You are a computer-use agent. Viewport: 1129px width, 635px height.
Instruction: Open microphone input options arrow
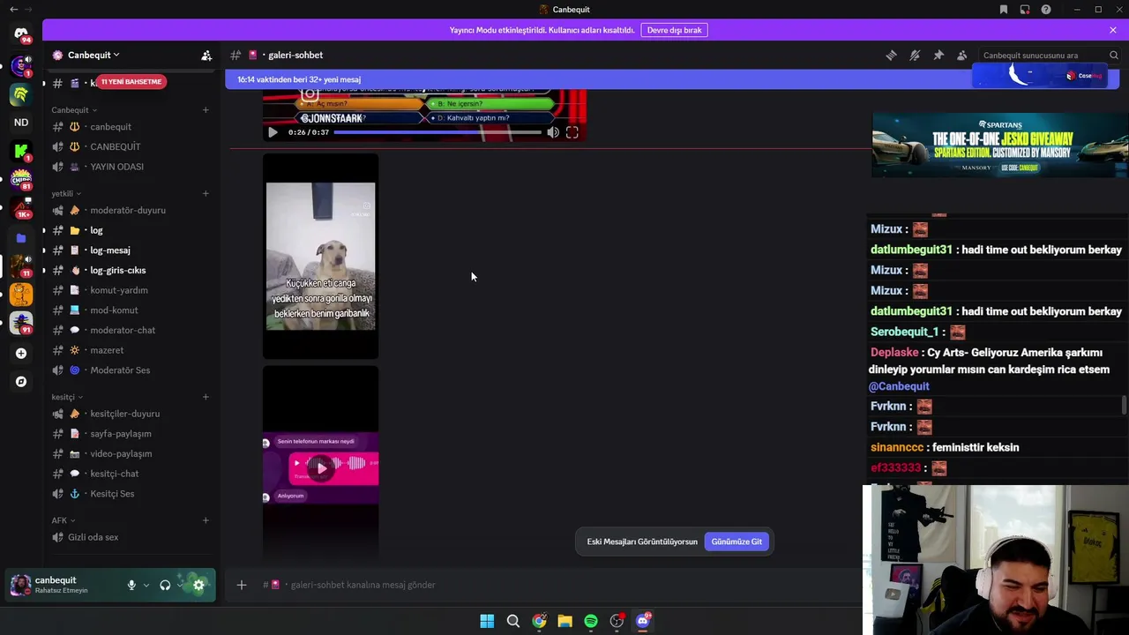click(x=146, y=585)
